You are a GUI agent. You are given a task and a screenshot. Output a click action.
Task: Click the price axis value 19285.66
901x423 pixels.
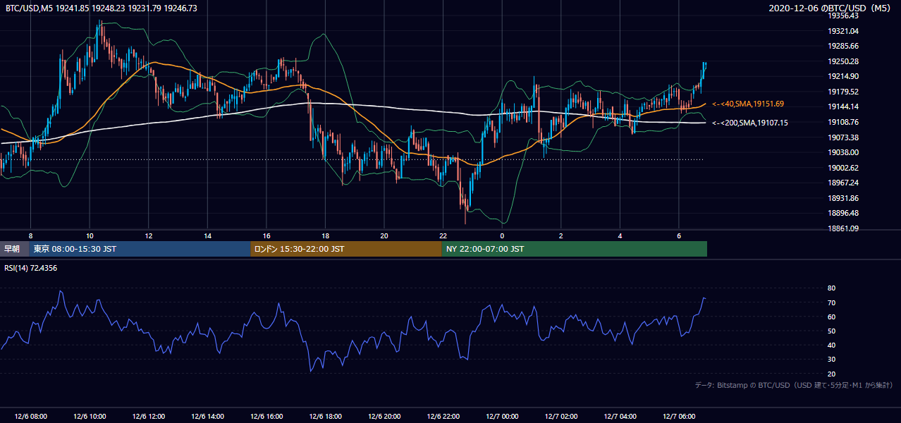point(843,46)
